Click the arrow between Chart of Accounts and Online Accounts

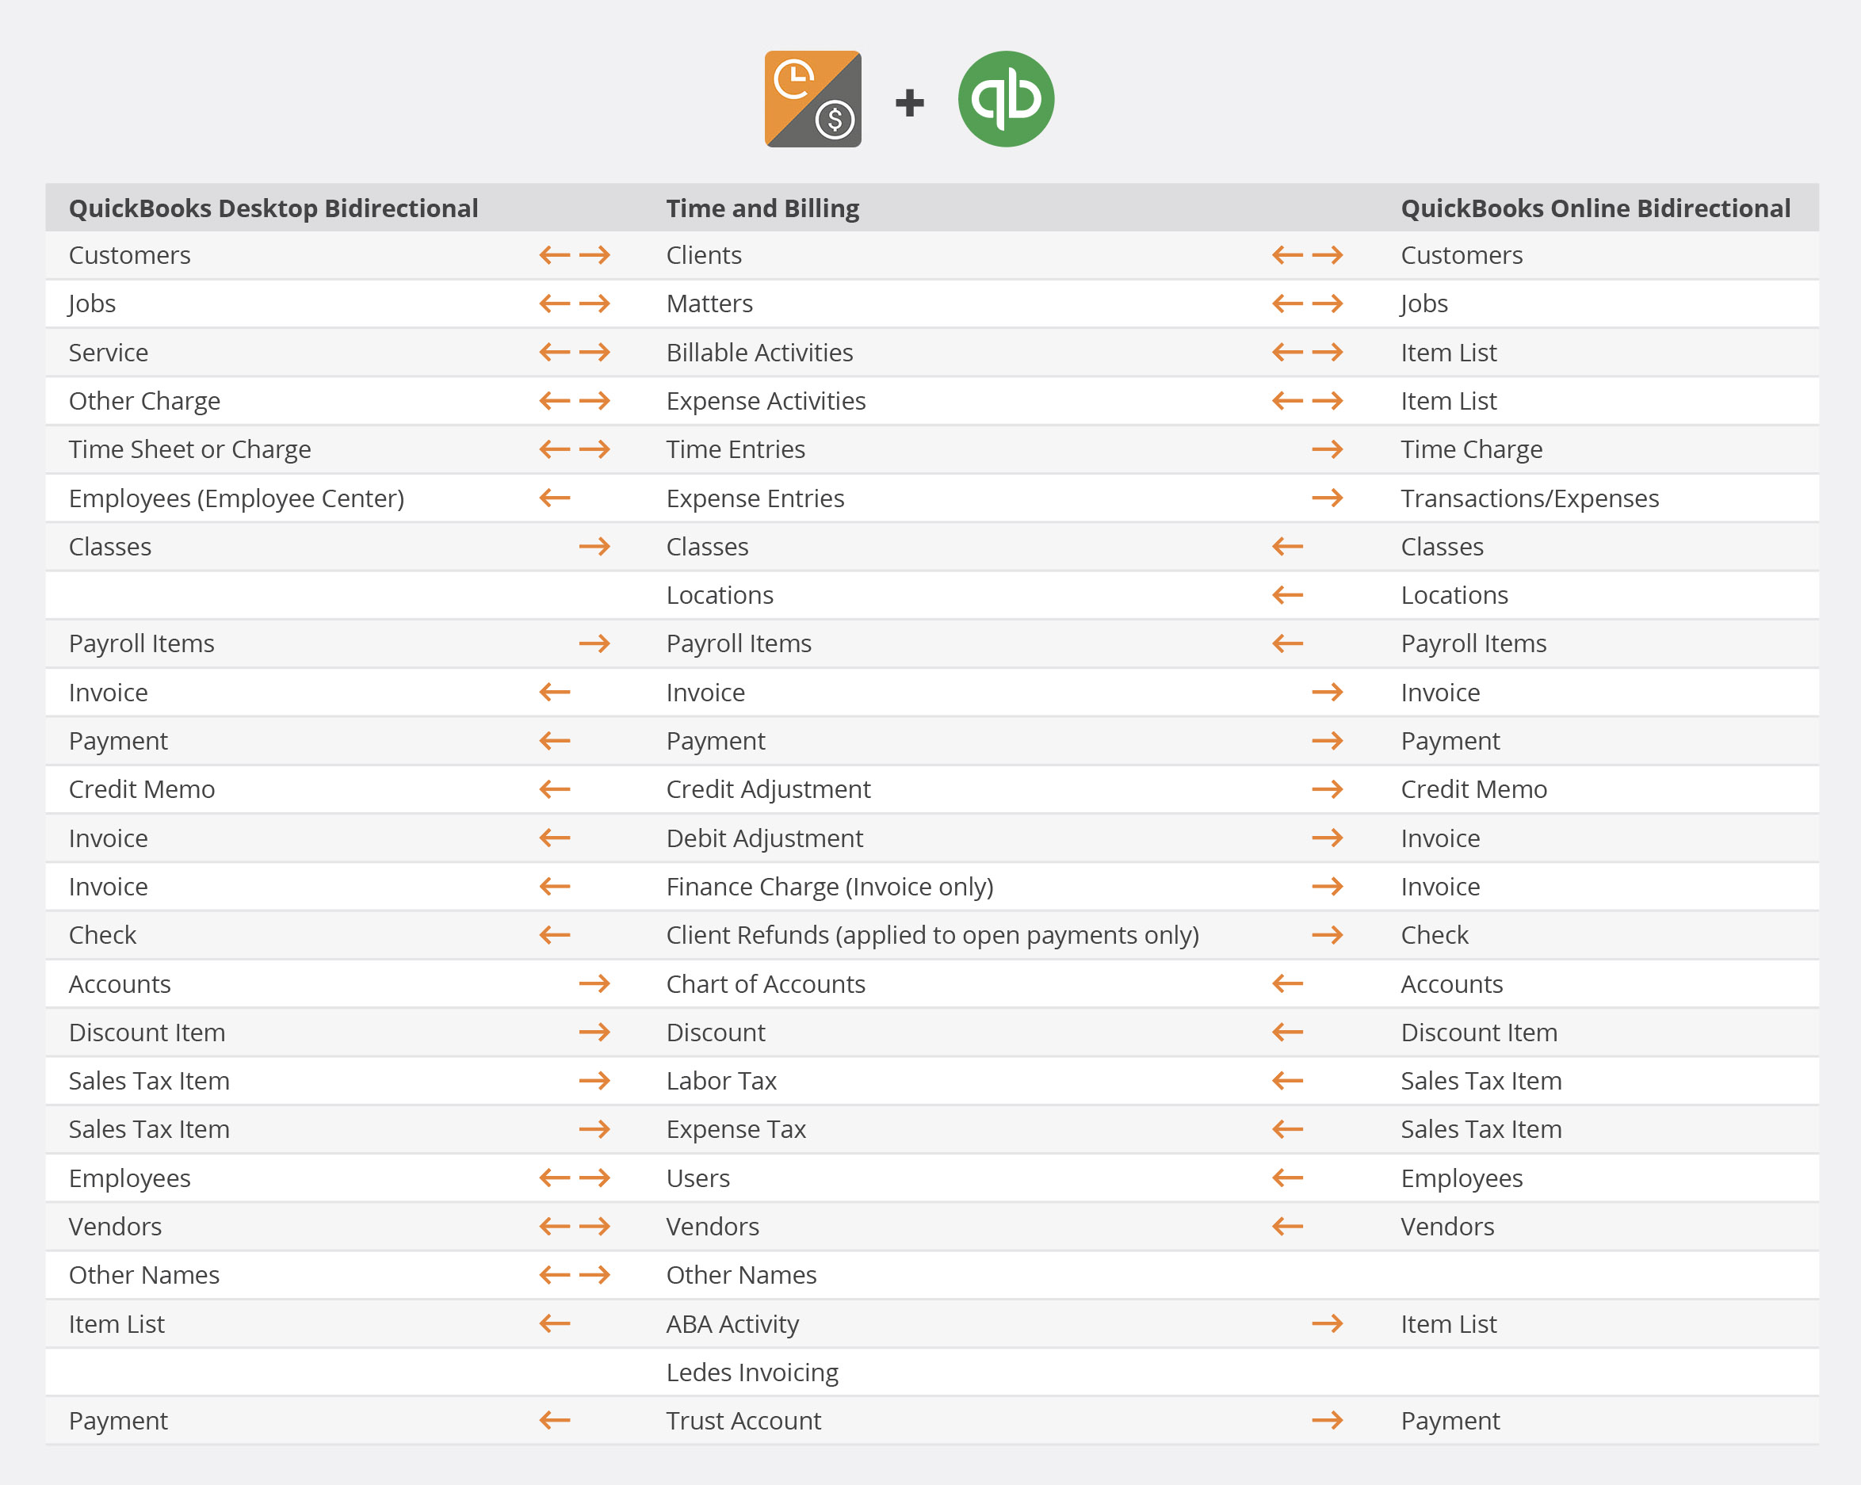coord(1287,983)
